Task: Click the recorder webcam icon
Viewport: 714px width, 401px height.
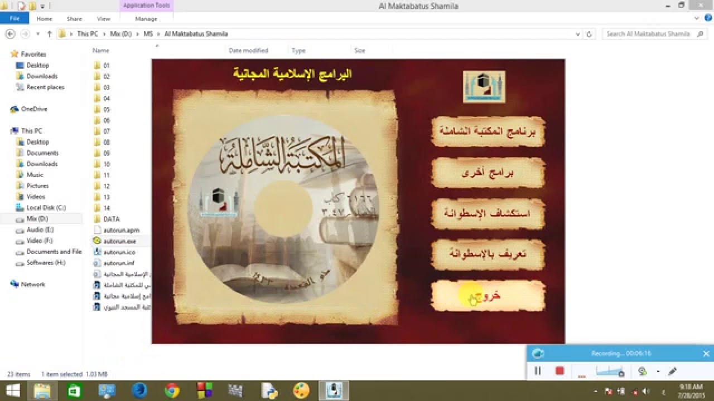Action: (643, 371)
